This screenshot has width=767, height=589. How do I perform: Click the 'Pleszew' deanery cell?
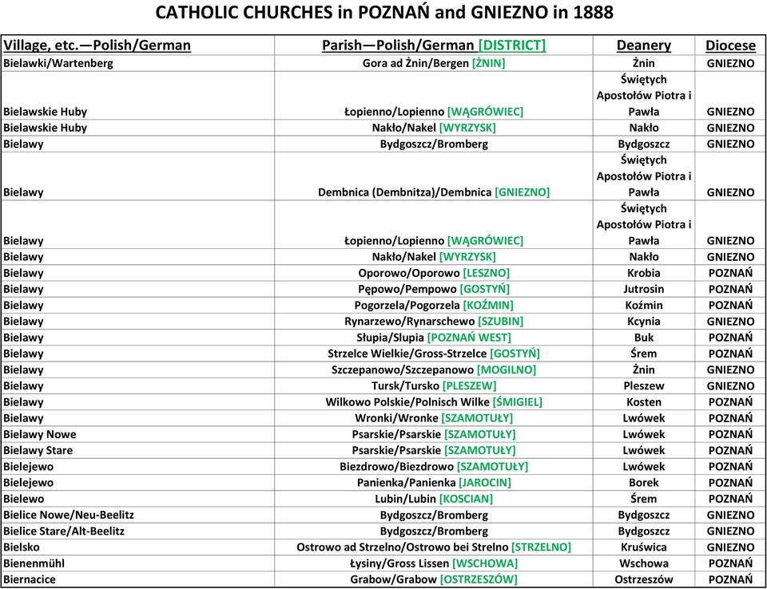(x=644, y=385)
